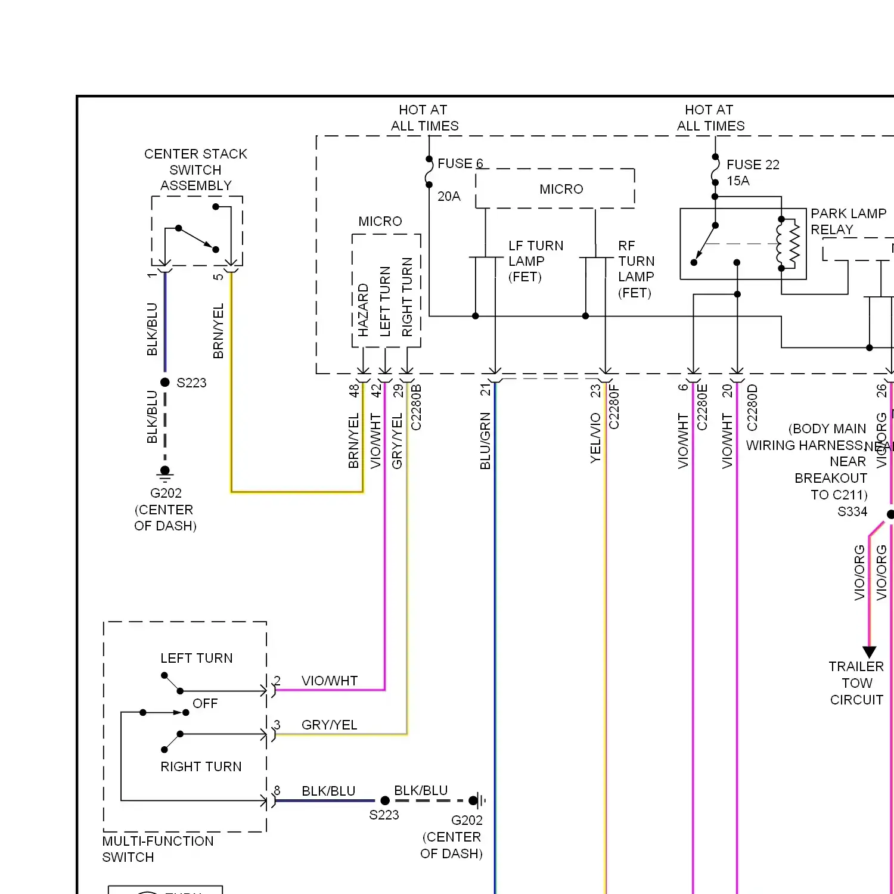Click the YEL/VIO wire label
894x894 pixels.
[595, 438]
